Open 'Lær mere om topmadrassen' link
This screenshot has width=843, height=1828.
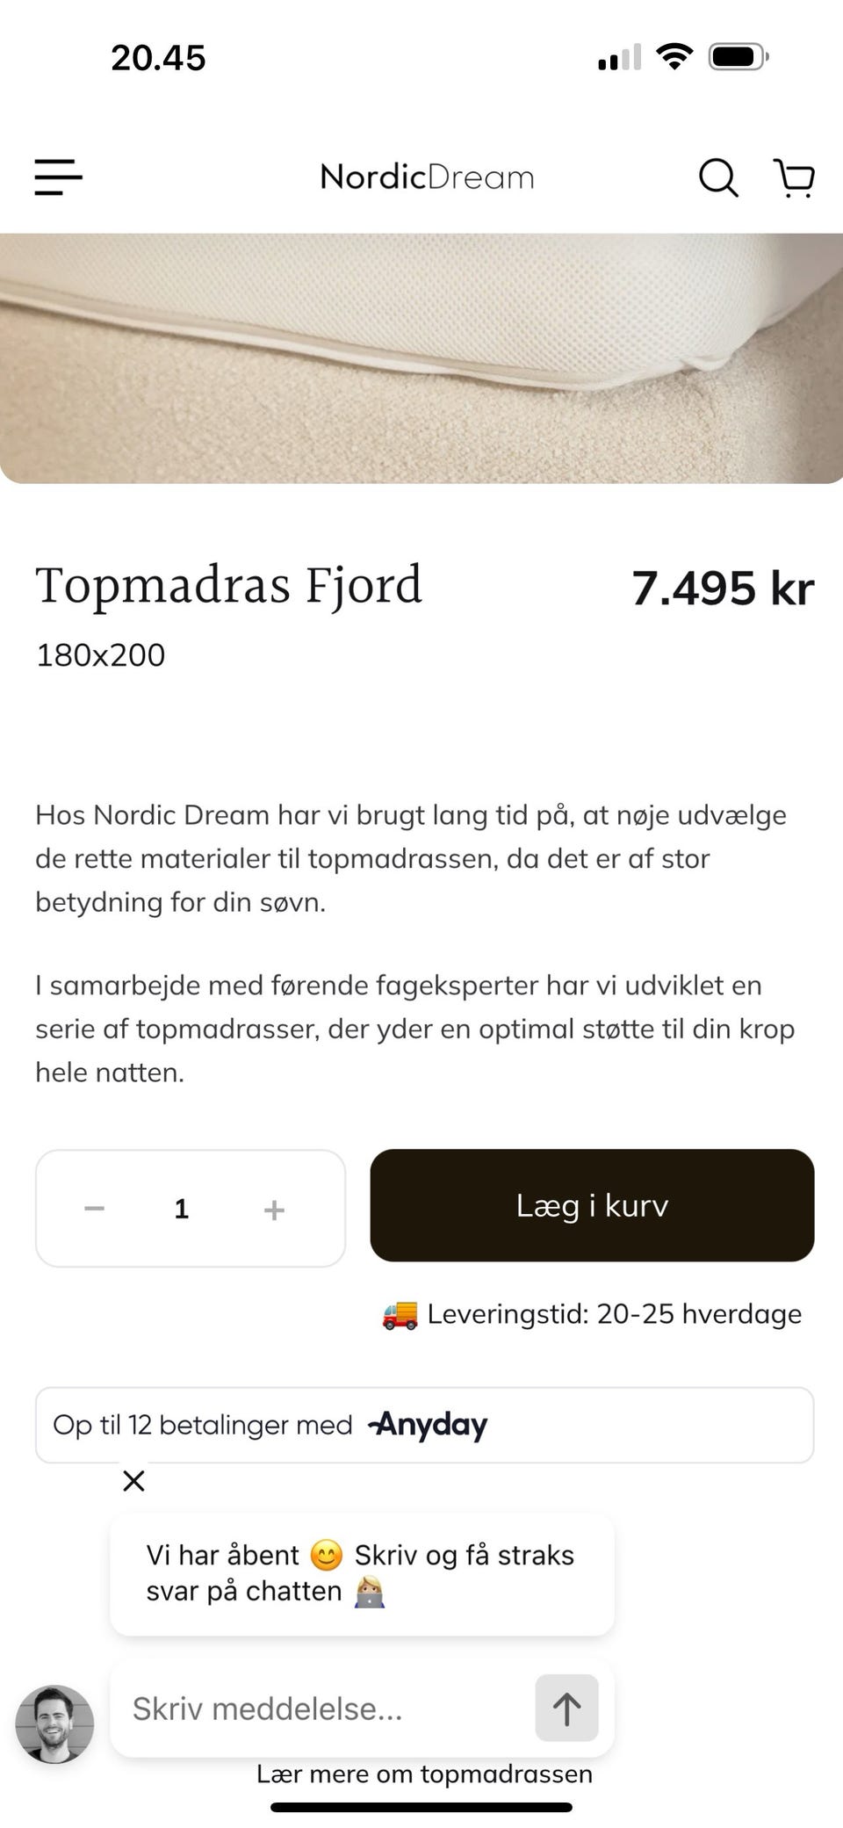(x=424, y=1774)
